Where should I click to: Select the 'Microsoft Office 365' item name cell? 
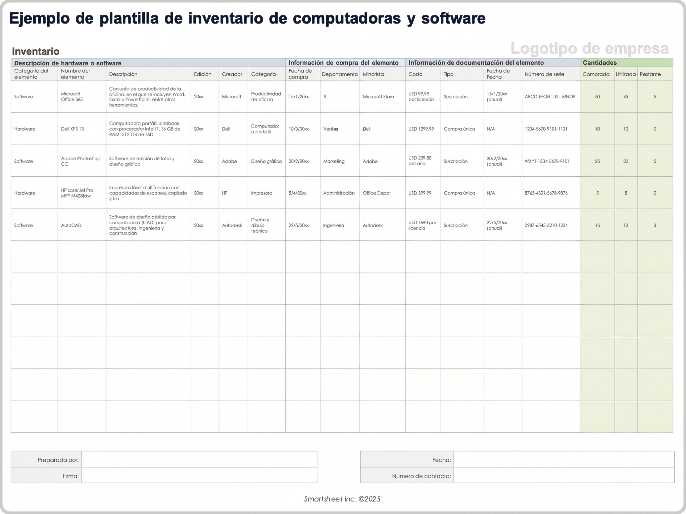[x=81, y=96]
